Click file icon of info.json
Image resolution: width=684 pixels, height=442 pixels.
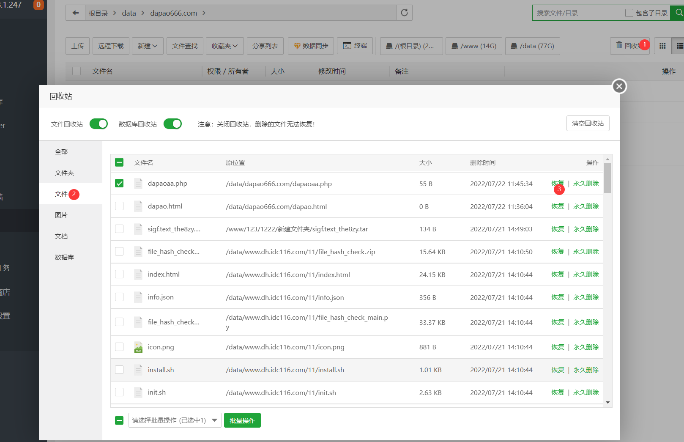pyautogui.click(x=138, y=297)
